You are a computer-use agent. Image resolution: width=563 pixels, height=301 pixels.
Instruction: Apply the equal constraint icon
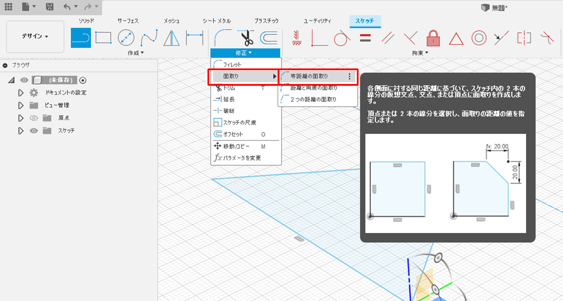(365, 38)
